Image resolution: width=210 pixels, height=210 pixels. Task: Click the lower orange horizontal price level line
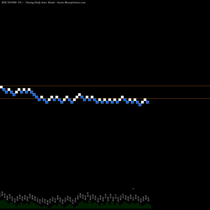105,98
